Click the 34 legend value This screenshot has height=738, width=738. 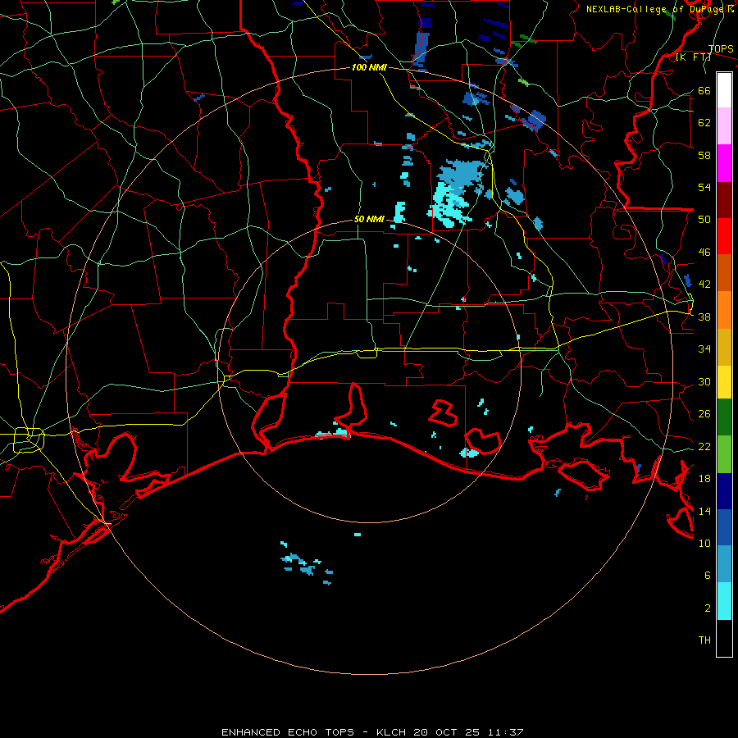coord(704,349)
